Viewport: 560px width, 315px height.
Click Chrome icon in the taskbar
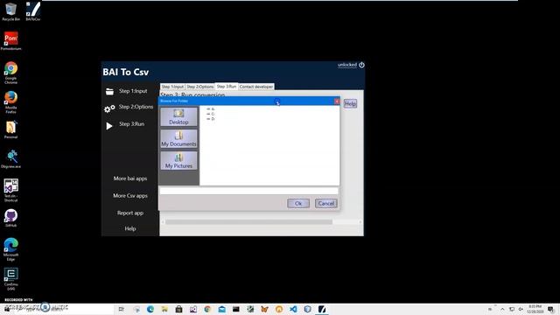pyautogui.click(x=207, y=309)
